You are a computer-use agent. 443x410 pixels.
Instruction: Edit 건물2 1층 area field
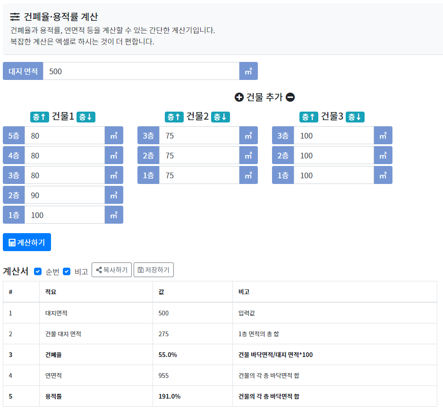point(199,175)
